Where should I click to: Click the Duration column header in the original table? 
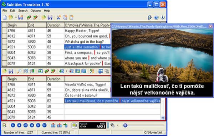[55, 25]
